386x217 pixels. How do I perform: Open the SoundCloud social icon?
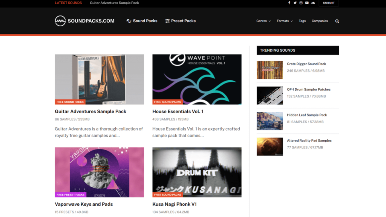[x=313, y=3]
